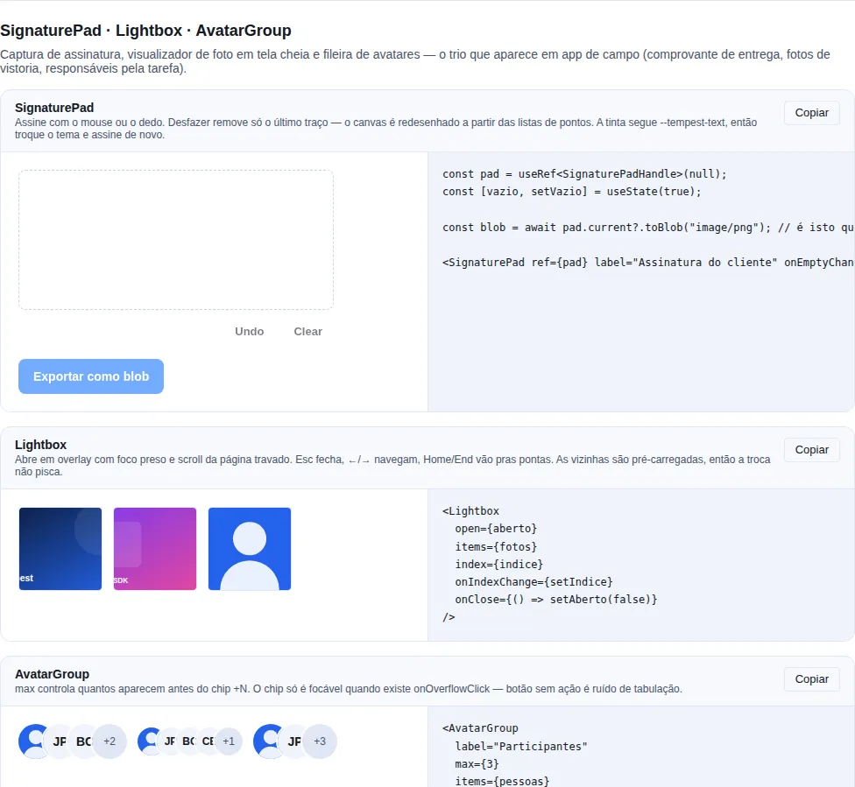
Task: Click the 'onClose={() => setAberto(false)}' code line
Action: (556, 599)
